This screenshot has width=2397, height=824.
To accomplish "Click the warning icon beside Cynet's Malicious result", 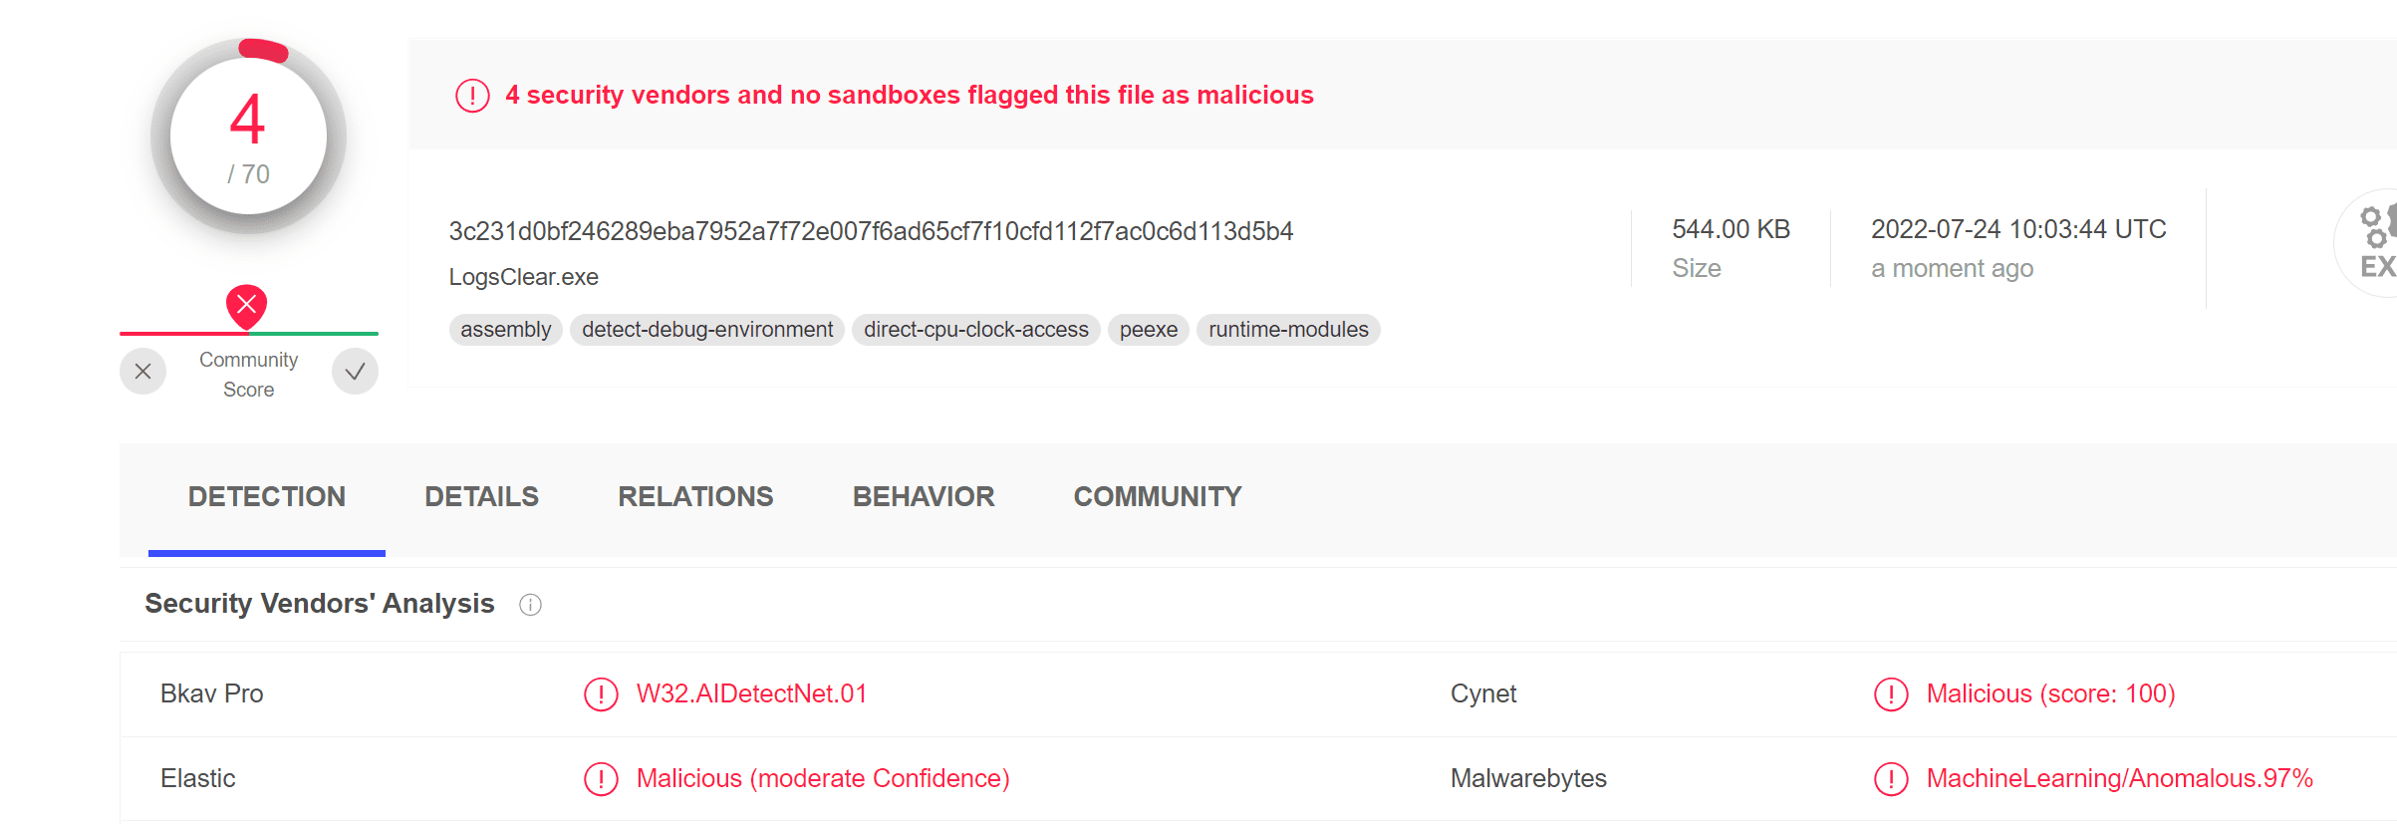I will point(1890,694).
